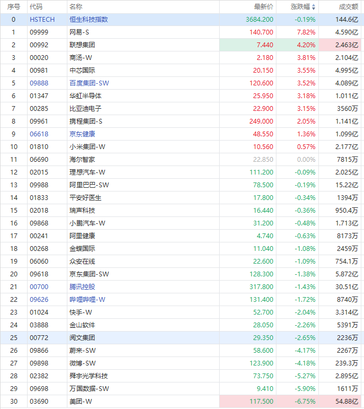Select 金蝶国际 stock name

[82, 249]
